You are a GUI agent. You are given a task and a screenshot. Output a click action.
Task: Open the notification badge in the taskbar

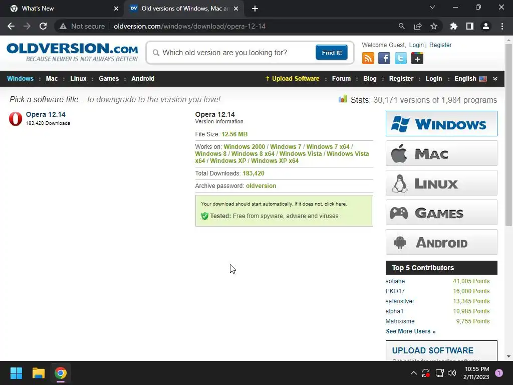499,373
